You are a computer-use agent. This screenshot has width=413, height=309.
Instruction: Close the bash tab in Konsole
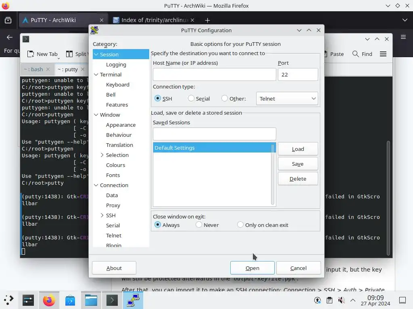pyautogui.click(x=48, y=69)
